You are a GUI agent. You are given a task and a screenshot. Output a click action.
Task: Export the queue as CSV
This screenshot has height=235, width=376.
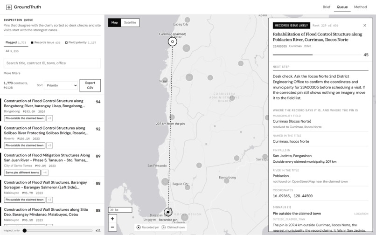click(90, 85)
